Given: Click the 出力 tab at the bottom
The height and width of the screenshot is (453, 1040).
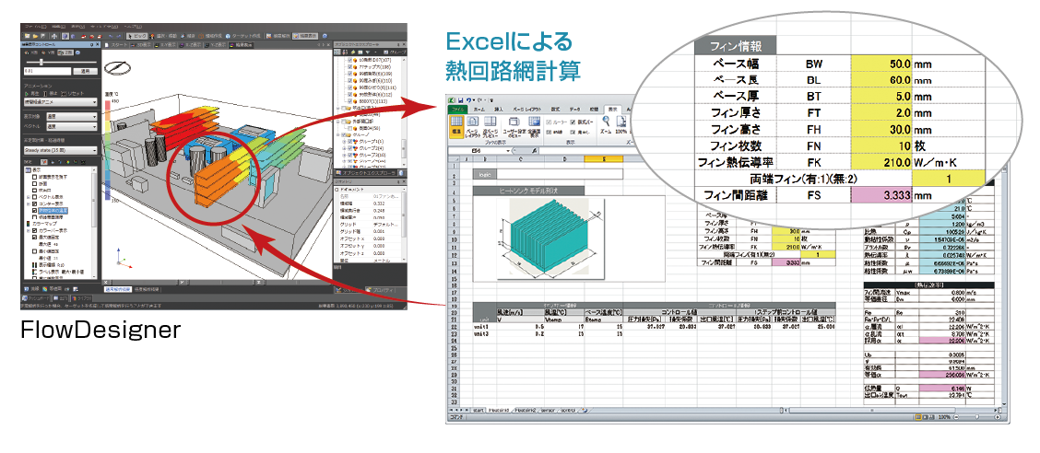Looking at the screenshot, I should click(x=62, y=298).
